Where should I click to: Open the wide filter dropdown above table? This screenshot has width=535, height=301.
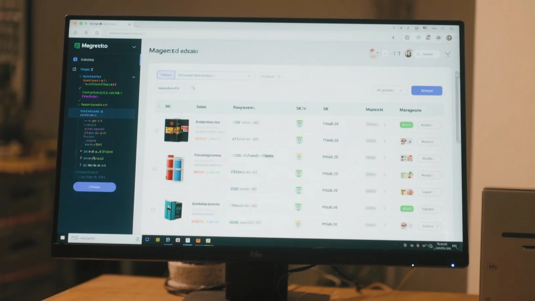tap(214, 76)
